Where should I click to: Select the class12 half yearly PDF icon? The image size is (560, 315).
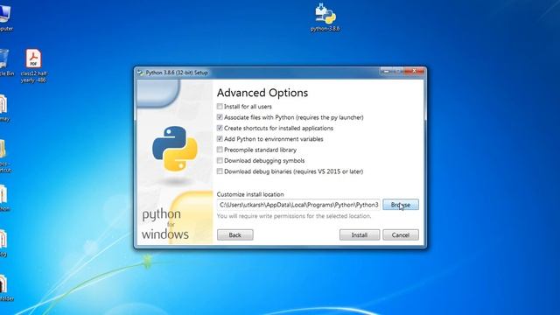point(33,66)
